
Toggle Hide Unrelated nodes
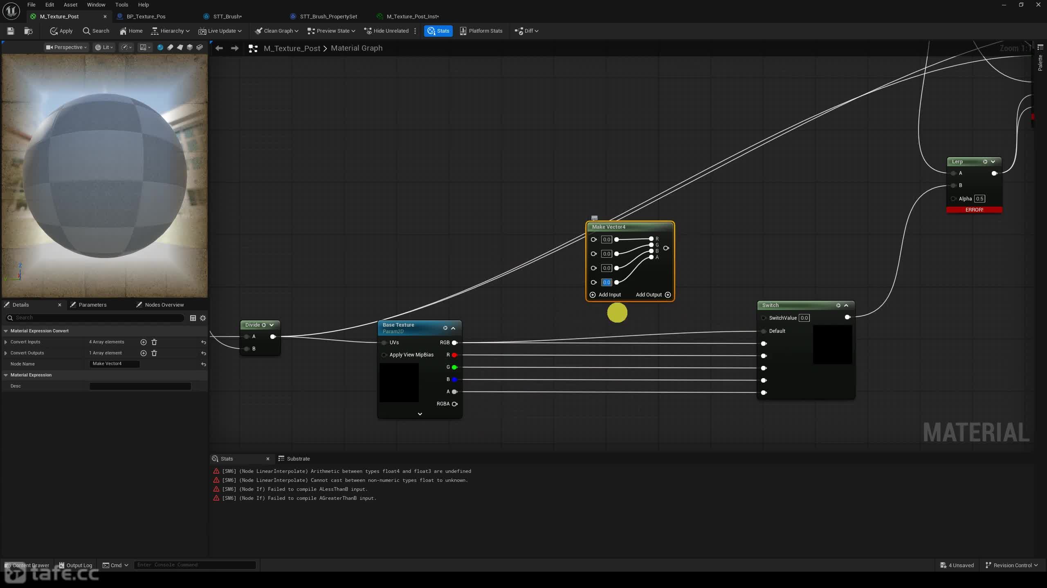[386, 31]
